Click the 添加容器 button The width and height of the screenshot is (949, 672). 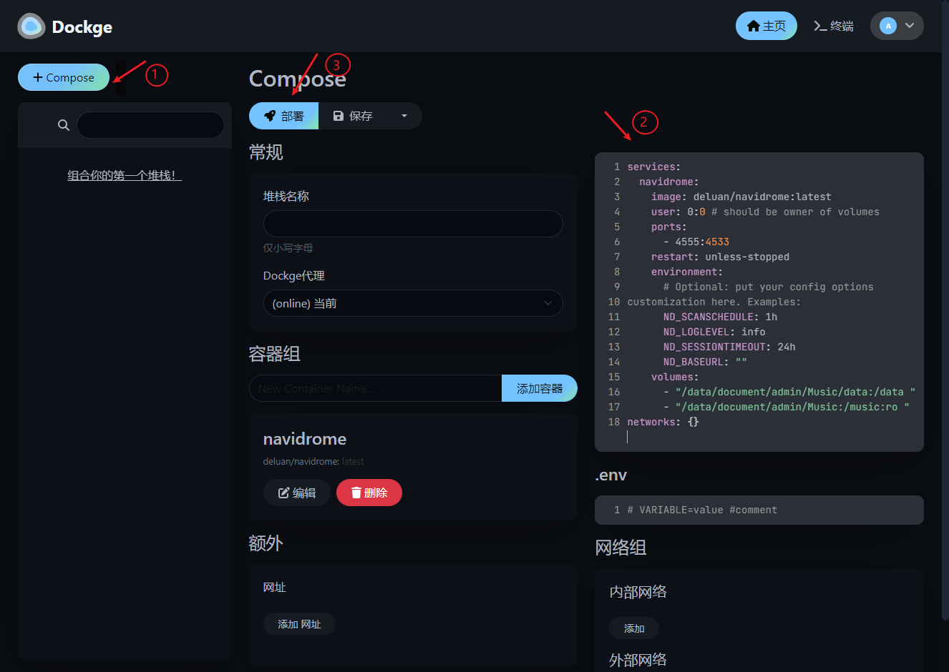tap(540, 388)
